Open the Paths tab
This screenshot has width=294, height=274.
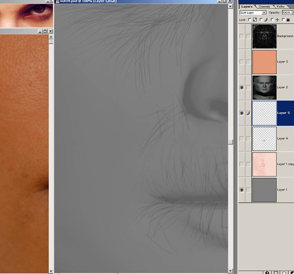point(281,7)
